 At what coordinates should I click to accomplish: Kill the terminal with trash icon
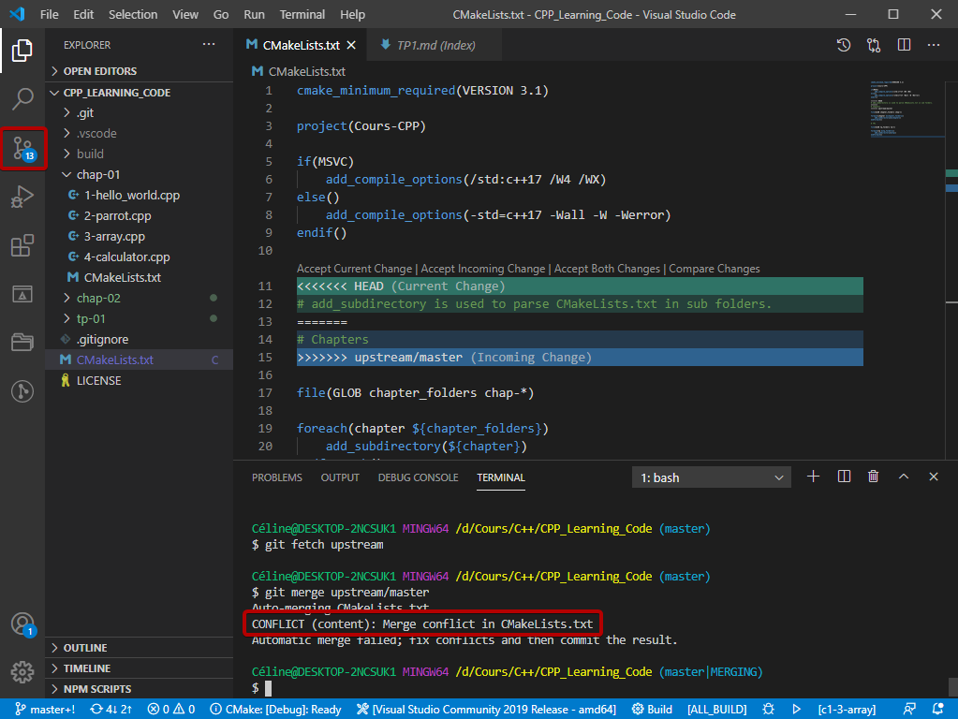click(873, 477)
